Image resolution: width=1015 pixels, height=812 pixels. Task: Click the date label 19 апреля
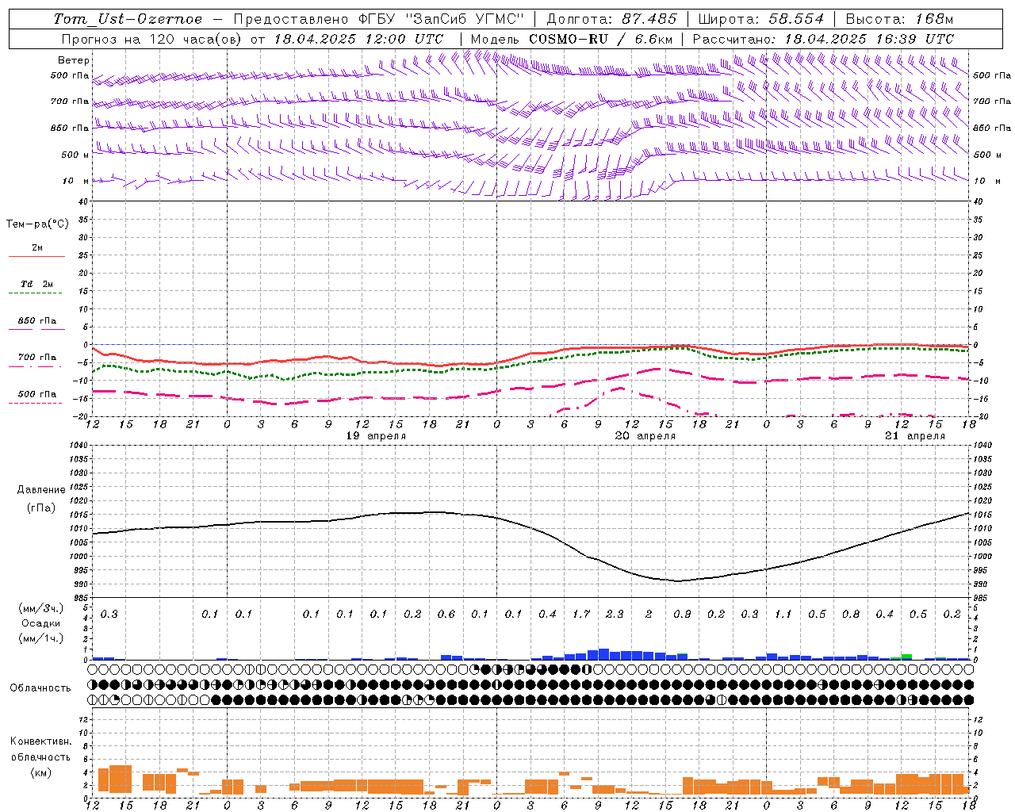pos(376,436)
